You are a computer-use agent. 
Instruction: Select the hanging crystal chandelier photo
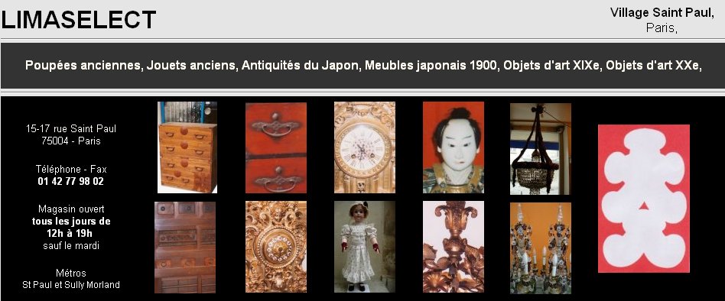[541, 149]
